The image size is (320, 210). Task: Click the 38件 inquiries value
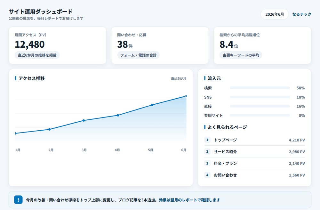click(125, 44)
